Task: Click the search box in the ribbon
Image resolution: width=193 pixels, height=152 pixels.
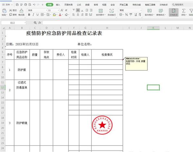Action: [x=182, y=5]
